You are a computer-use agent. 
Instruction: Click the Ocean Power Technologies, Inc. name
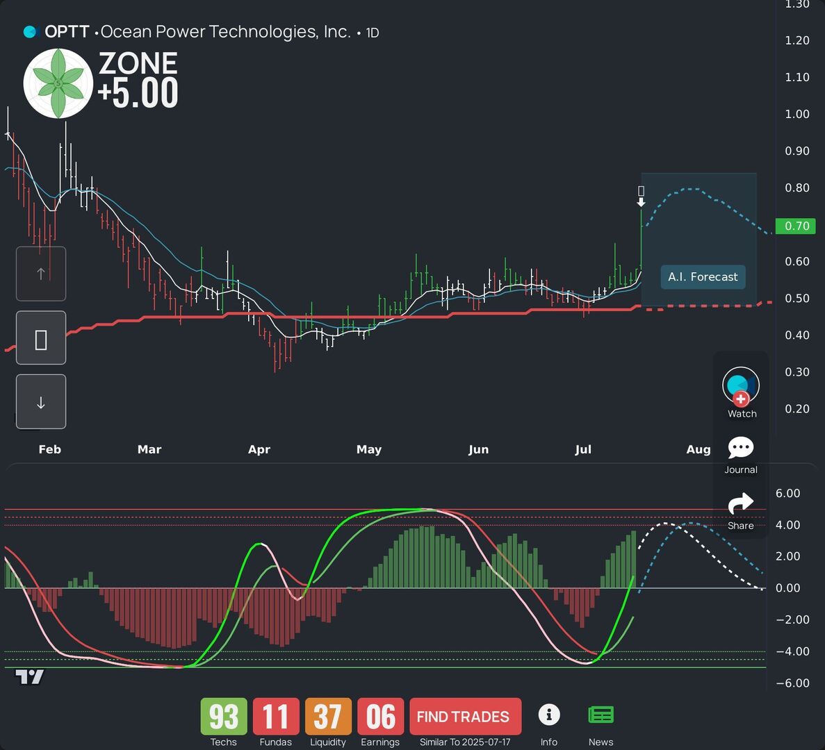(x=226, y=32)
